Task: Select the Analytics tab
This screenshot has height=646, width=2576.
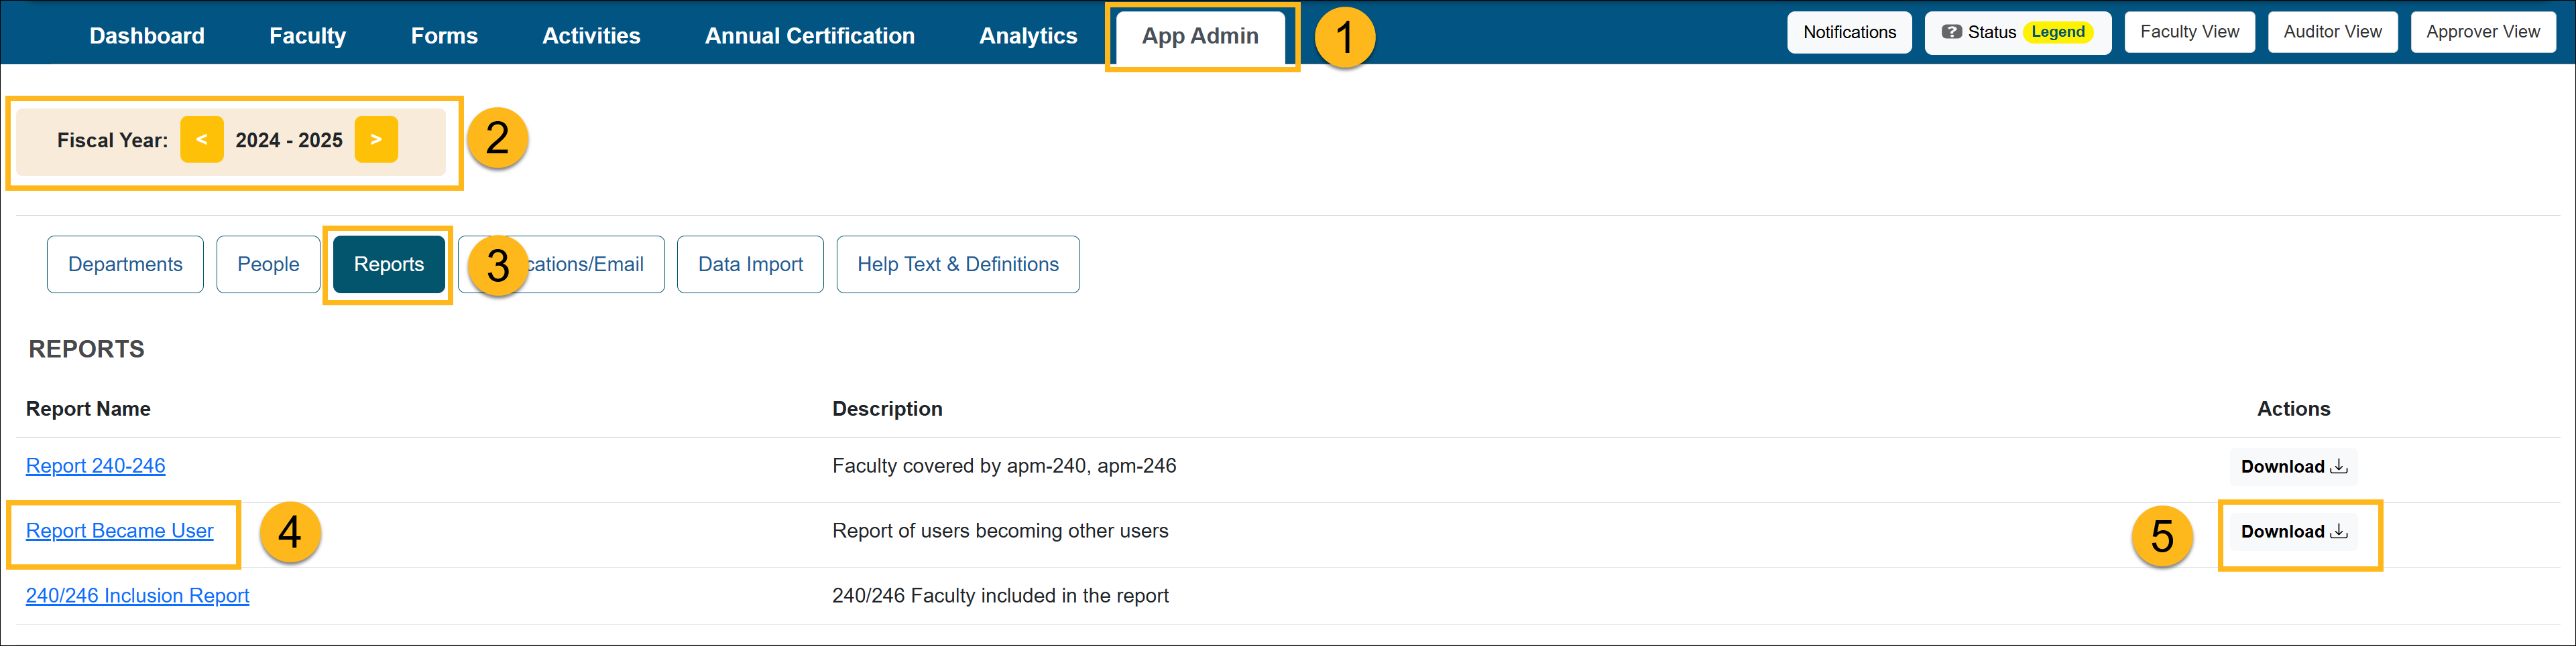Action: pyautogui.click(x=1028, y=35)
